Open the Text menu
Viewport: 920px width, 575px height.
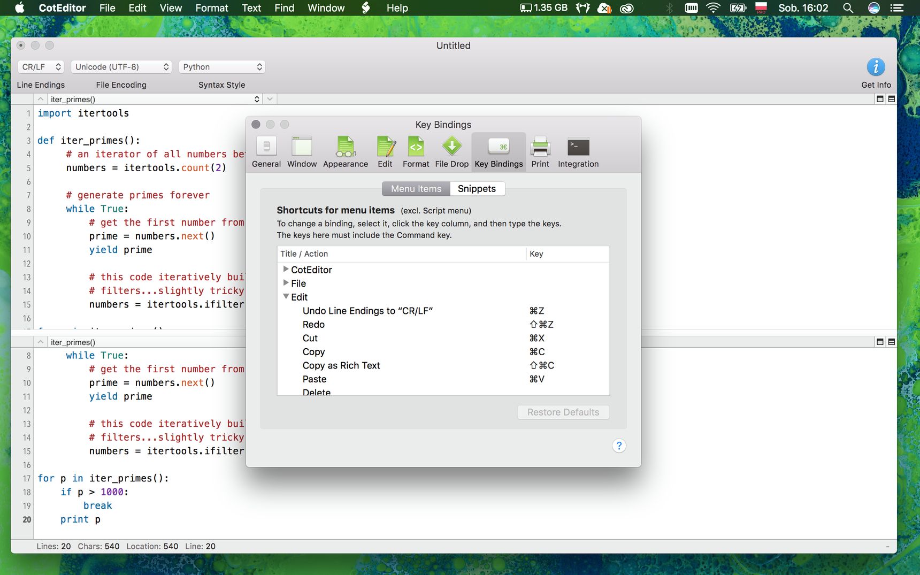[x=251, y=8]
